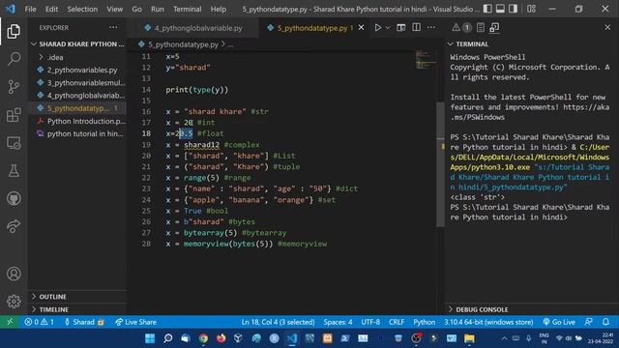Start Live Share from status bar
619x348 pixels.
[135, 322]
